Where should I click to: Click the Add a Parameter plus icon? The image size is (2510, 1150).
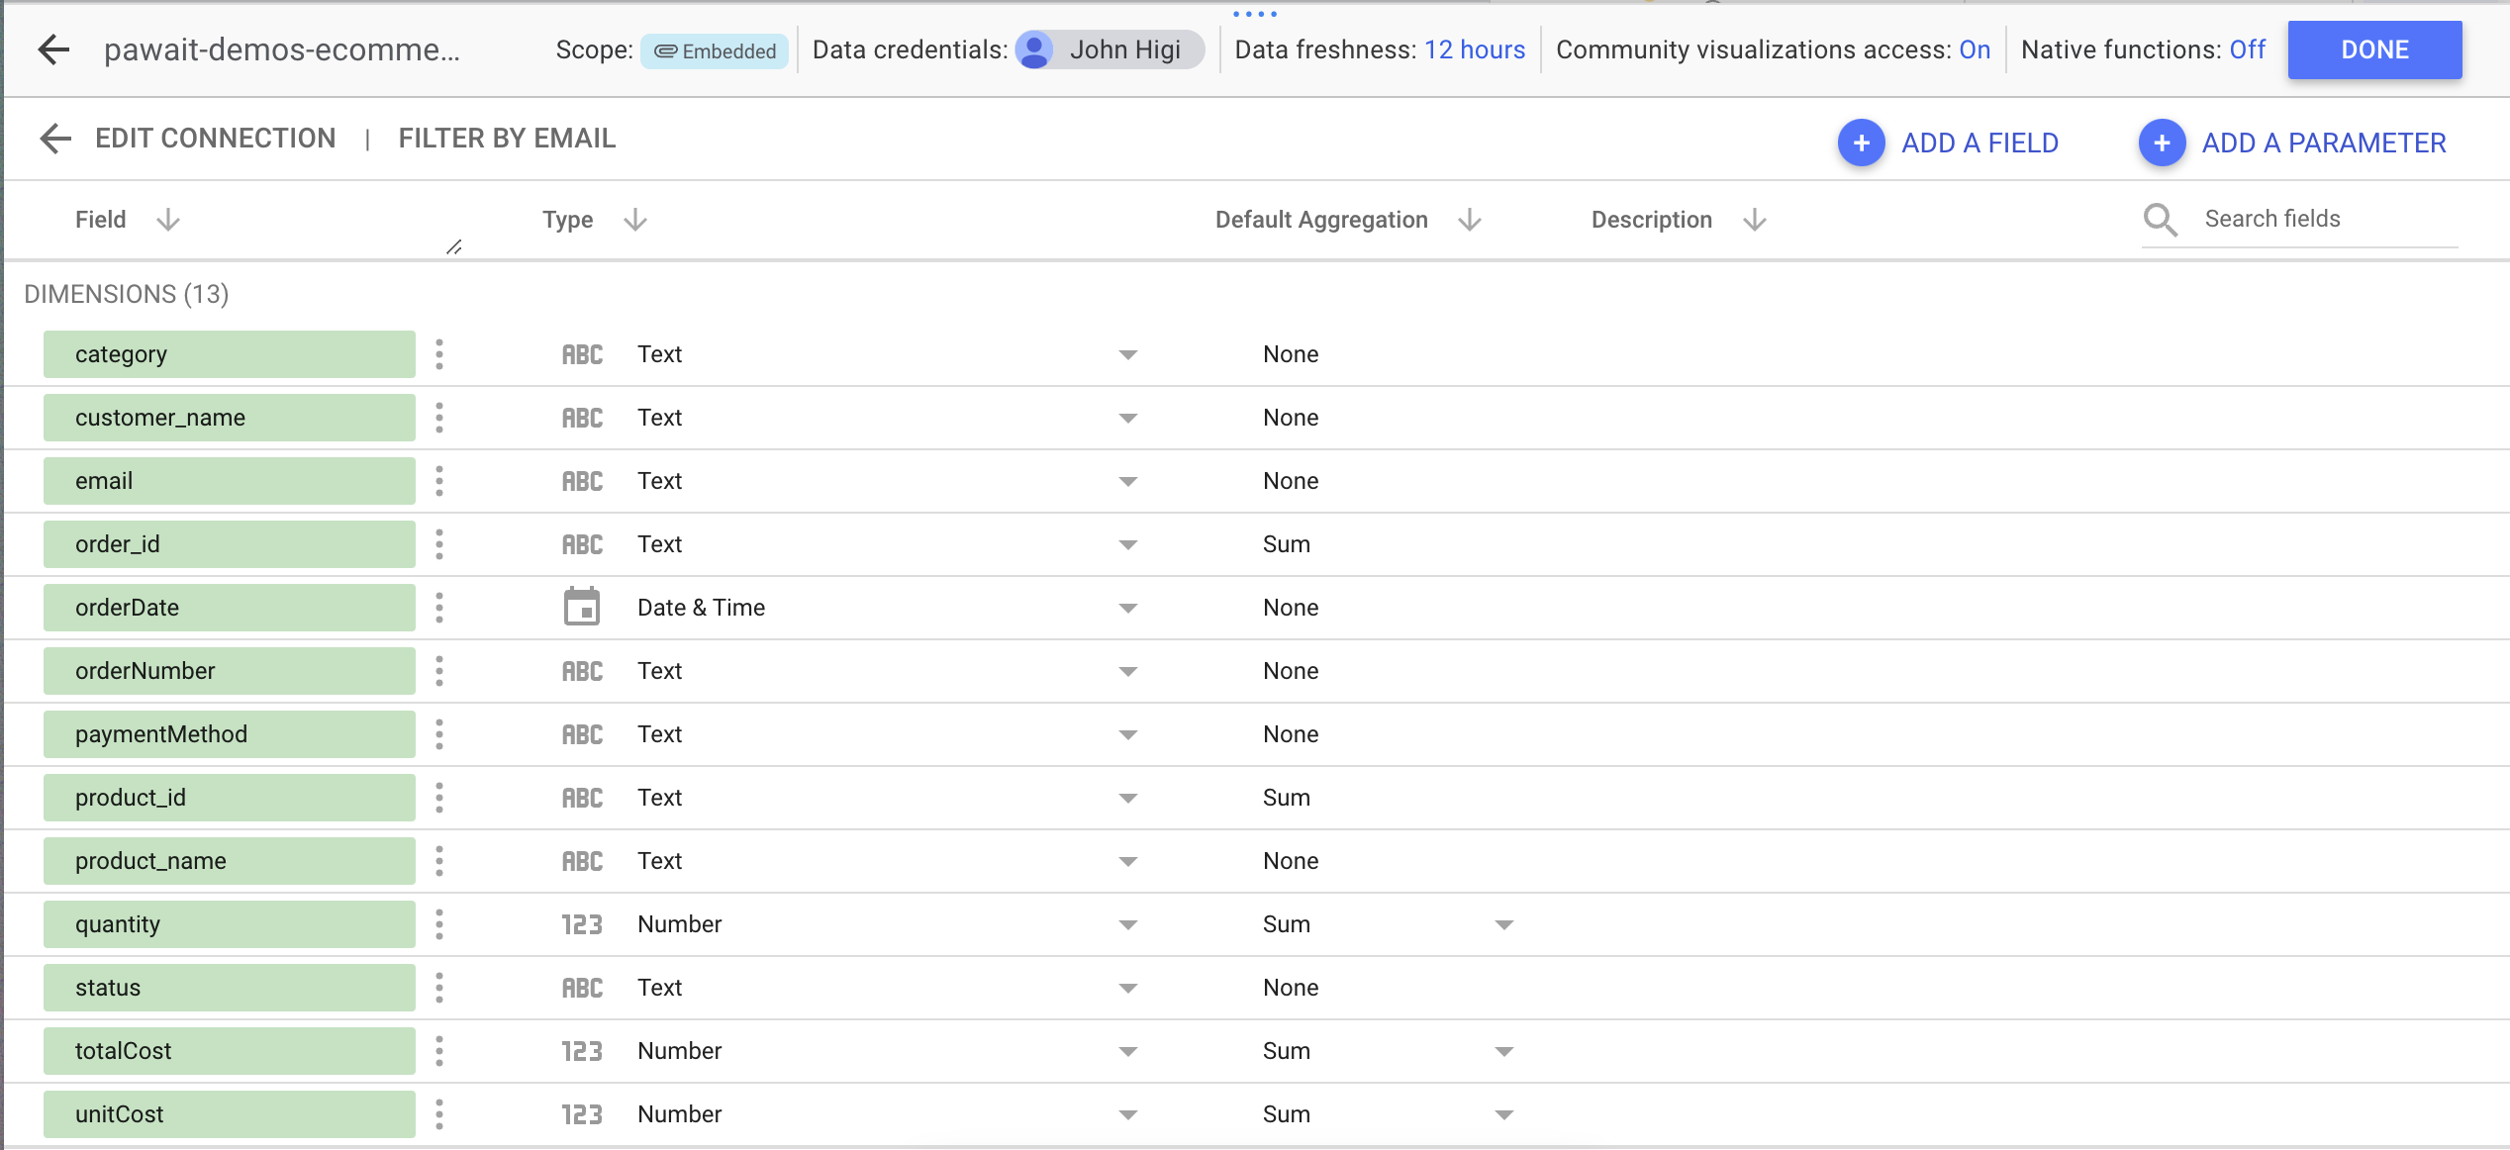(x=2162, y=144)
